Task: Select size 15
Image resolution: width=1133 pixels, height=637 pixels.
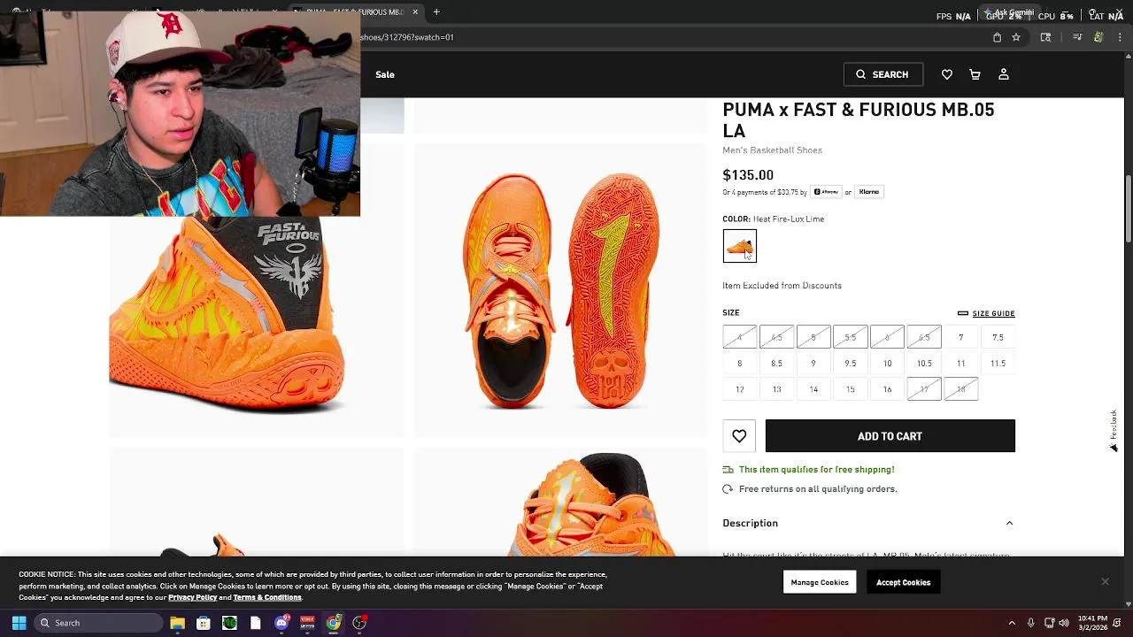Action: pos(851,389)
